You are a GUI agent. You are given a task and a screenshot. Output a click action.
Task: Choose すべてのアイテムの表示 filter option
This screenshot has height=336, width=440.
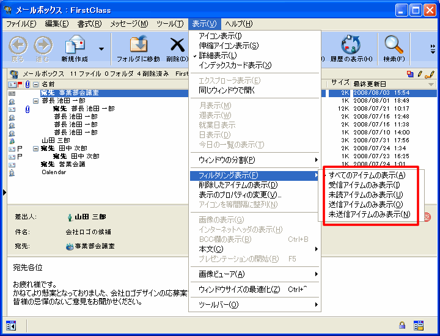pyautogui.click(x=367, y=175)
